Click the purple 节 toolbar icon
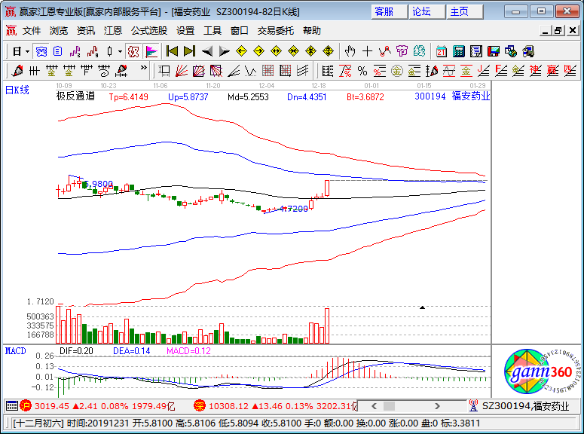Image resolution: width=584 pixels, height=434 pixels. (402, 51)
